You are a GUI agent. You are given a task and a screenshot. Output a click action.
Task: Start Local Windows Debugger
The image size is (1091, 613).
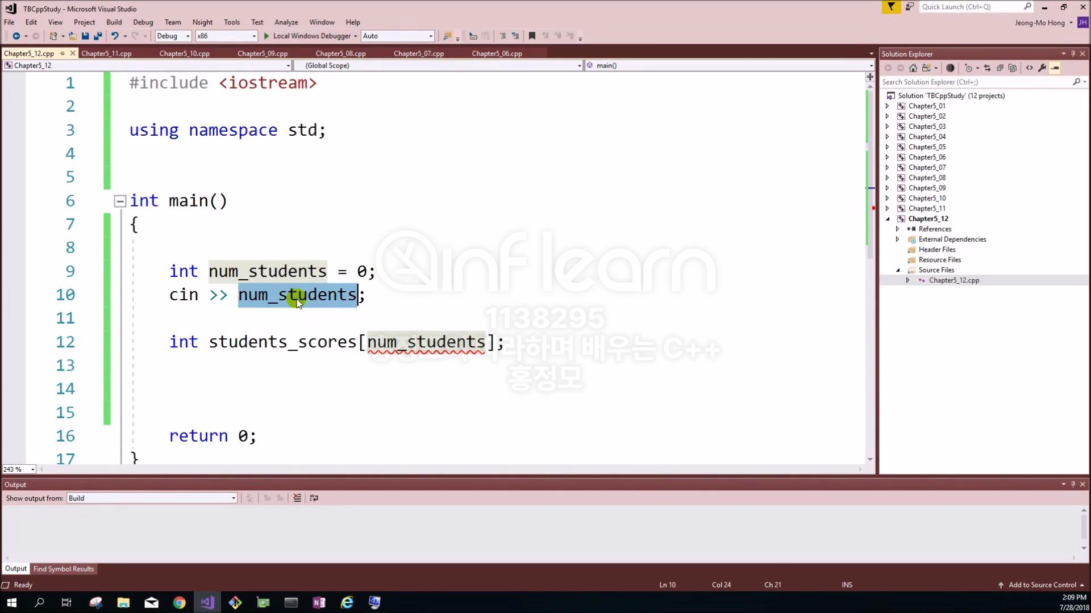(307, 36)
